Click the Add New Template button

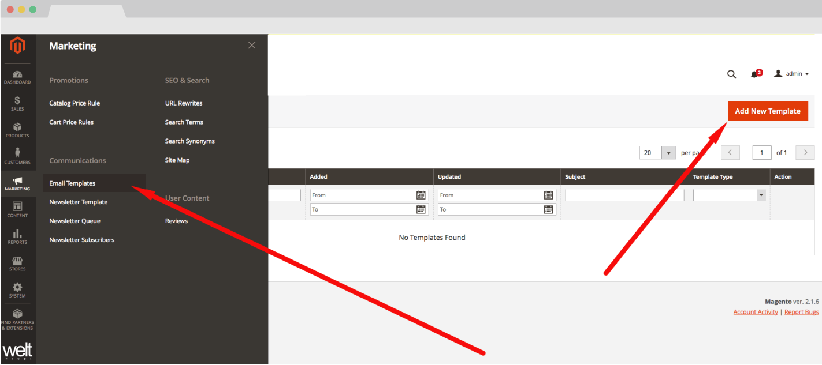(x=767, y=111)
